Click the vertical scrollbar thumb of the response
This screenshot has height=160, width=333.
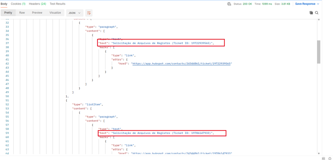(x=319, y=52)
